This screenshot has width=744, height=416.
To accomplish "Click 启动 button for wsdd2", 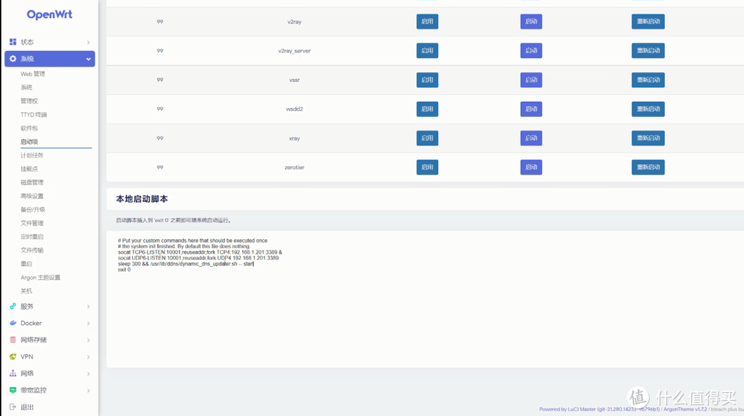I will 531,109.
